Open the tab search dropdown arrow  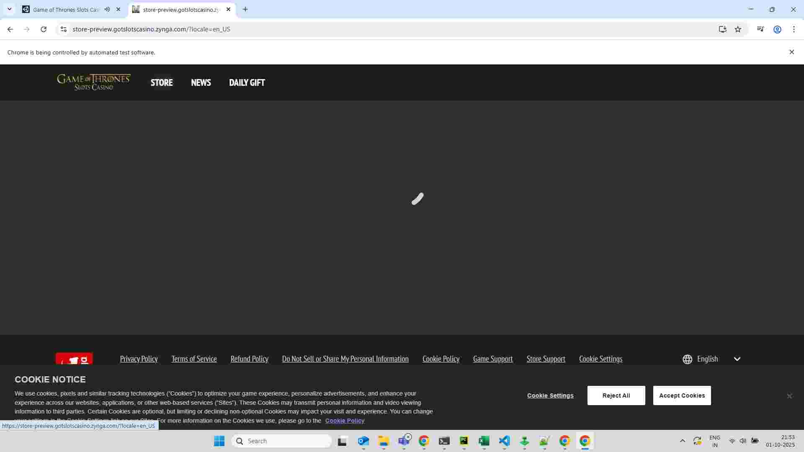(9, 9)
